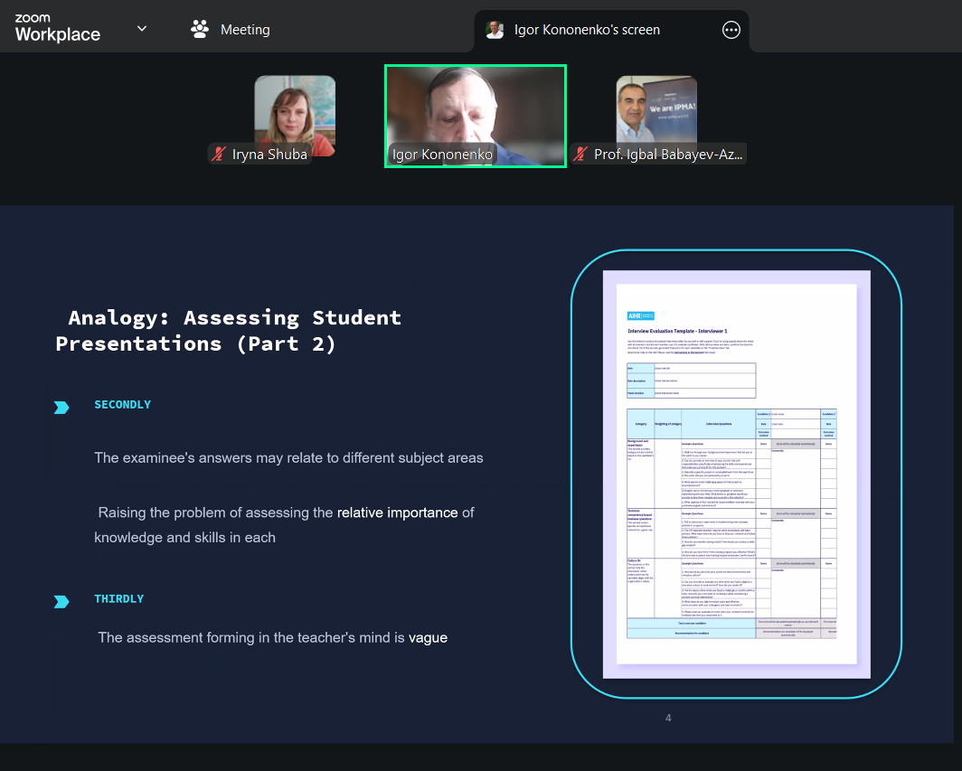Click the slide heading "Analogy: Assessing Student Presentations"

coord(228,331)
